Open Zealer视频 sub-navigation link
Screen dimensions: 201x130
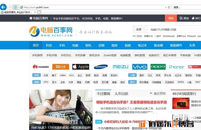pyautogui.click(x=110, y=55)
